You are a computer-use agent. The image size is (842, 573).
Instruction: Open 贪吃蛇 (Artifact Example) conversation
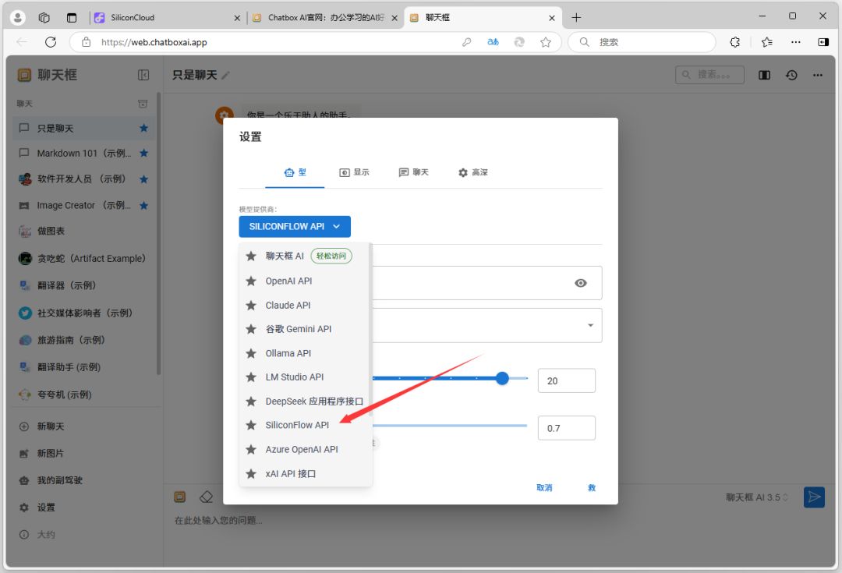tap(83, 258)
